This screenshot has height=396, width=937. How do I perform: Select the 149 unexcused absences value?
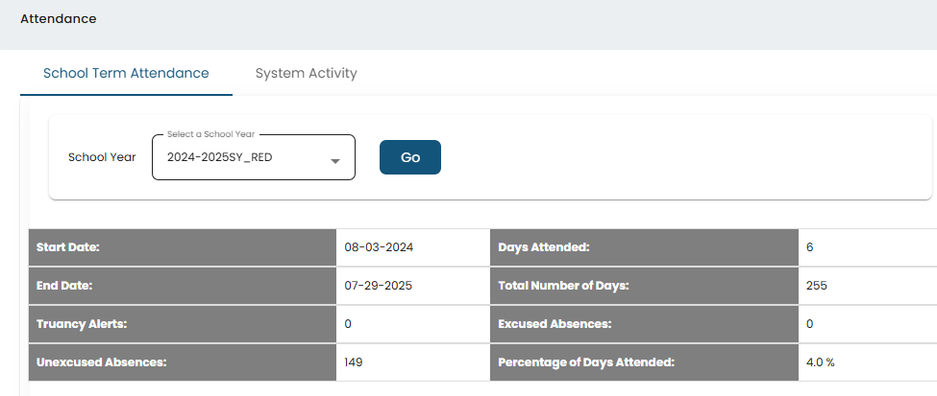tap(354, 362)
